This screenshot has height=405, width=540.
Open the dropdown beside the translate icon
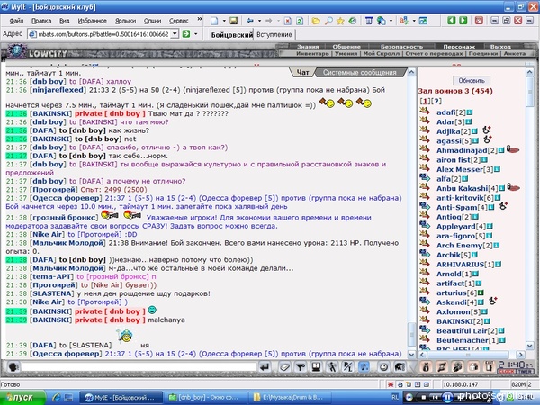414,21
